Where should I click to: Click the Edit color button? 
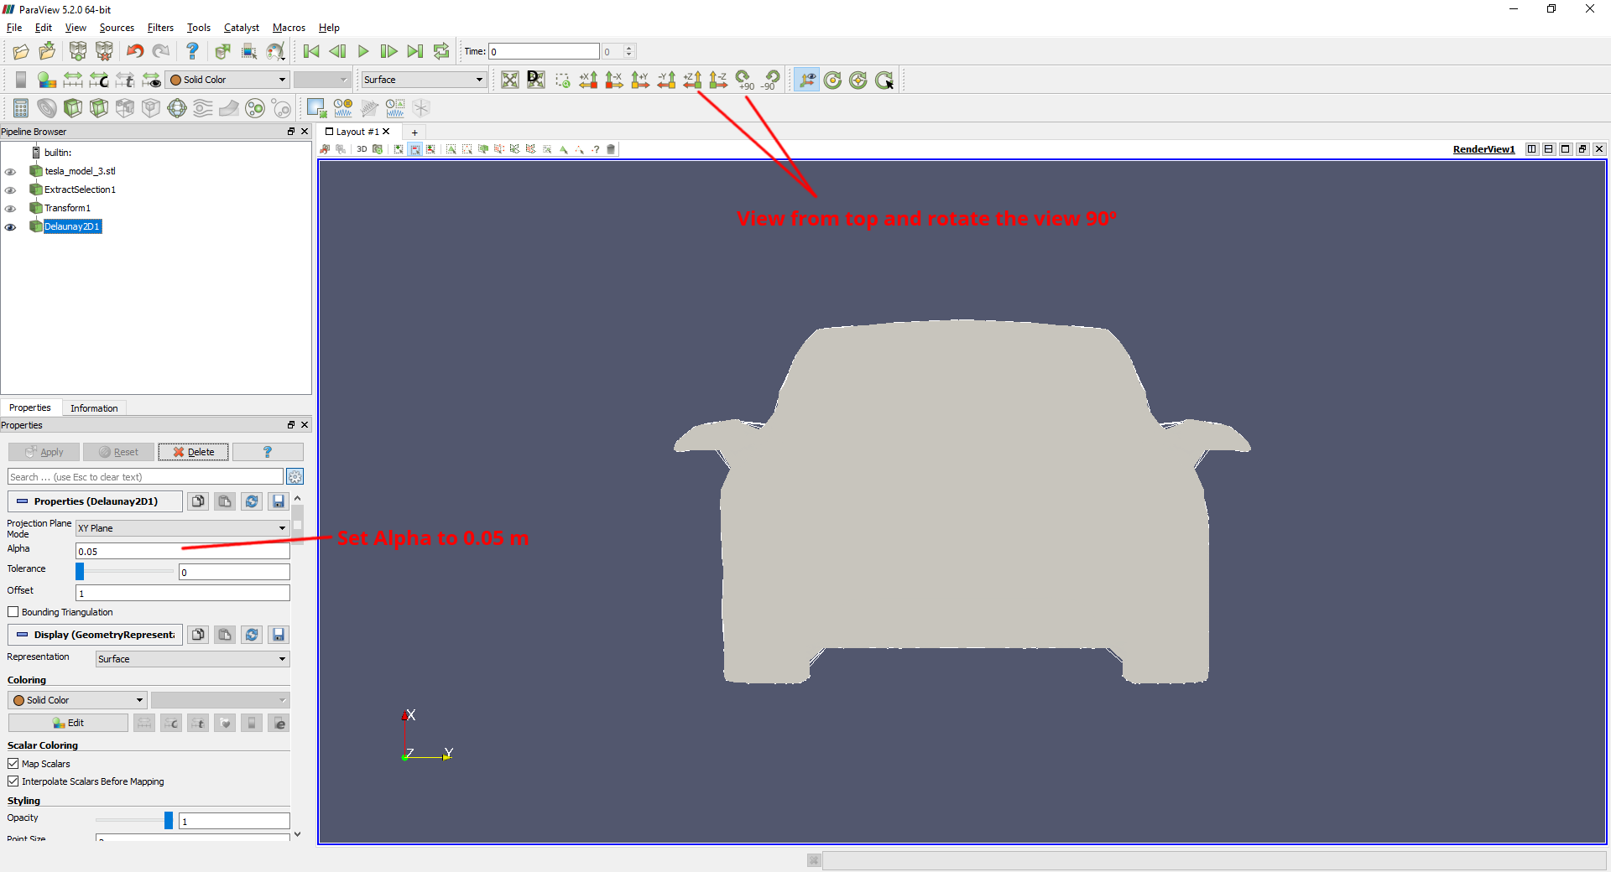coord(68,723)
